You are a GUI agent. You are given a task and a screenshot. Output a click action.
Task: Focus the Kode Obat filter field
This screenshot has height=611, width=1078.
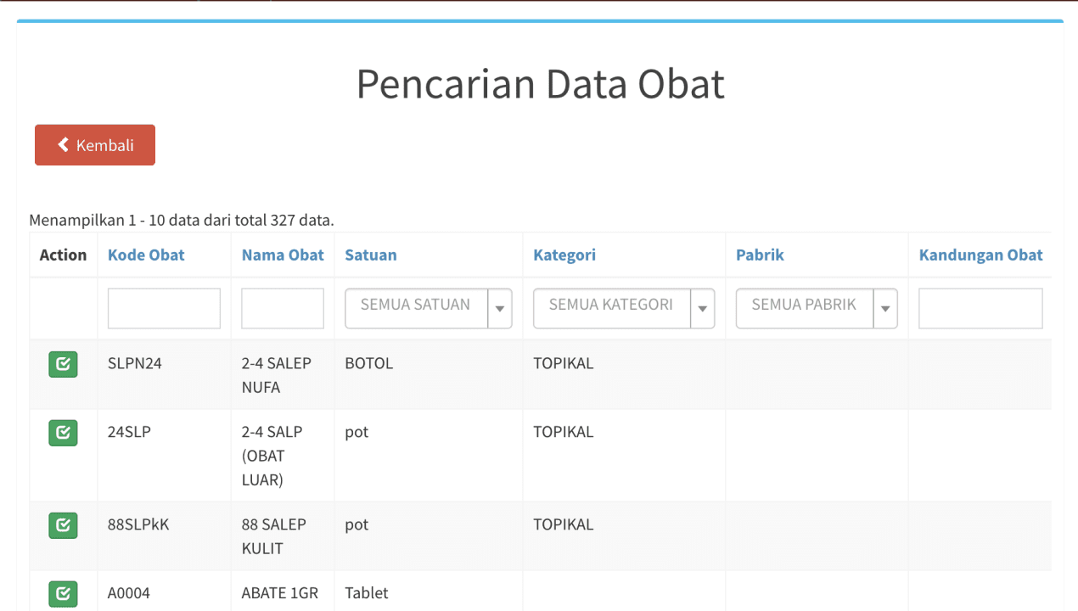(x=164, y=308)
